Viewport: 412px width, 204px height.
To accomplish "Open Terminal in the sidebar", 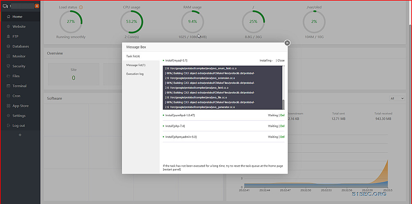I will (x=19, y=86).
